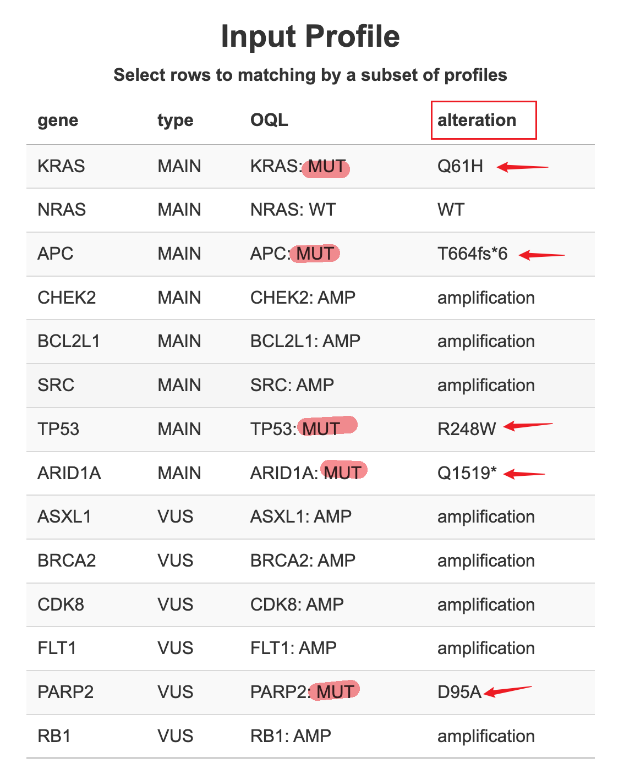This screenshot has width=624, height=780.
Task: Click the TP53 gene cell
Action: pyautogui.click(x=58, y=429)
